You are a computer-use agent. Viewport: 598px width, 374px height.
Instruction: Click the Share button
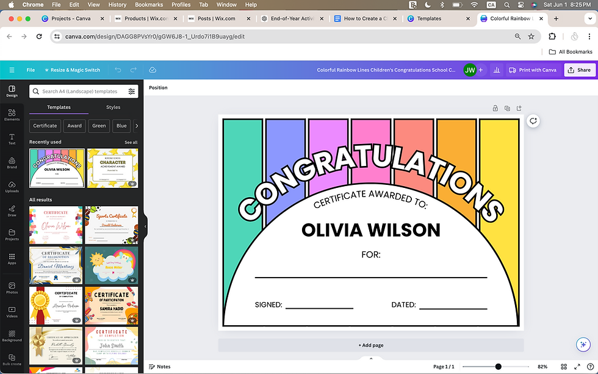580,70
